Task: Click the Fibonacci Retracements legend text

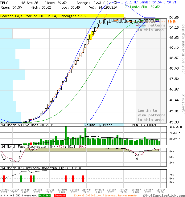Action: click(105, 195)
